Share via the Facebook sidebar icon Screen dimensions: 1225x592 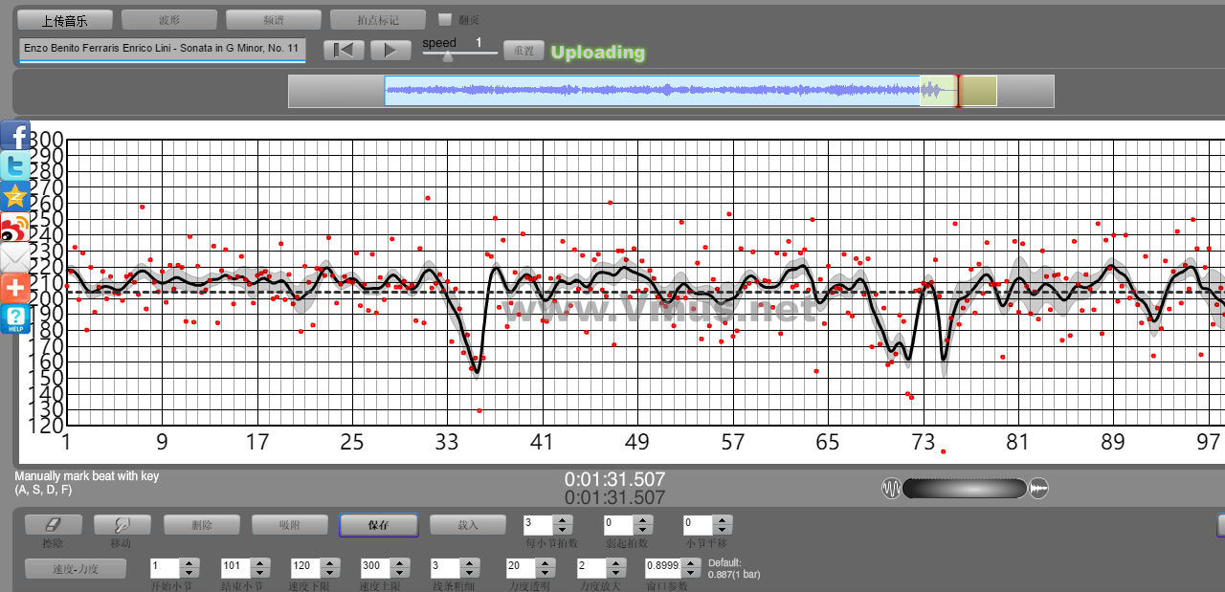click(x=15, y=136)
